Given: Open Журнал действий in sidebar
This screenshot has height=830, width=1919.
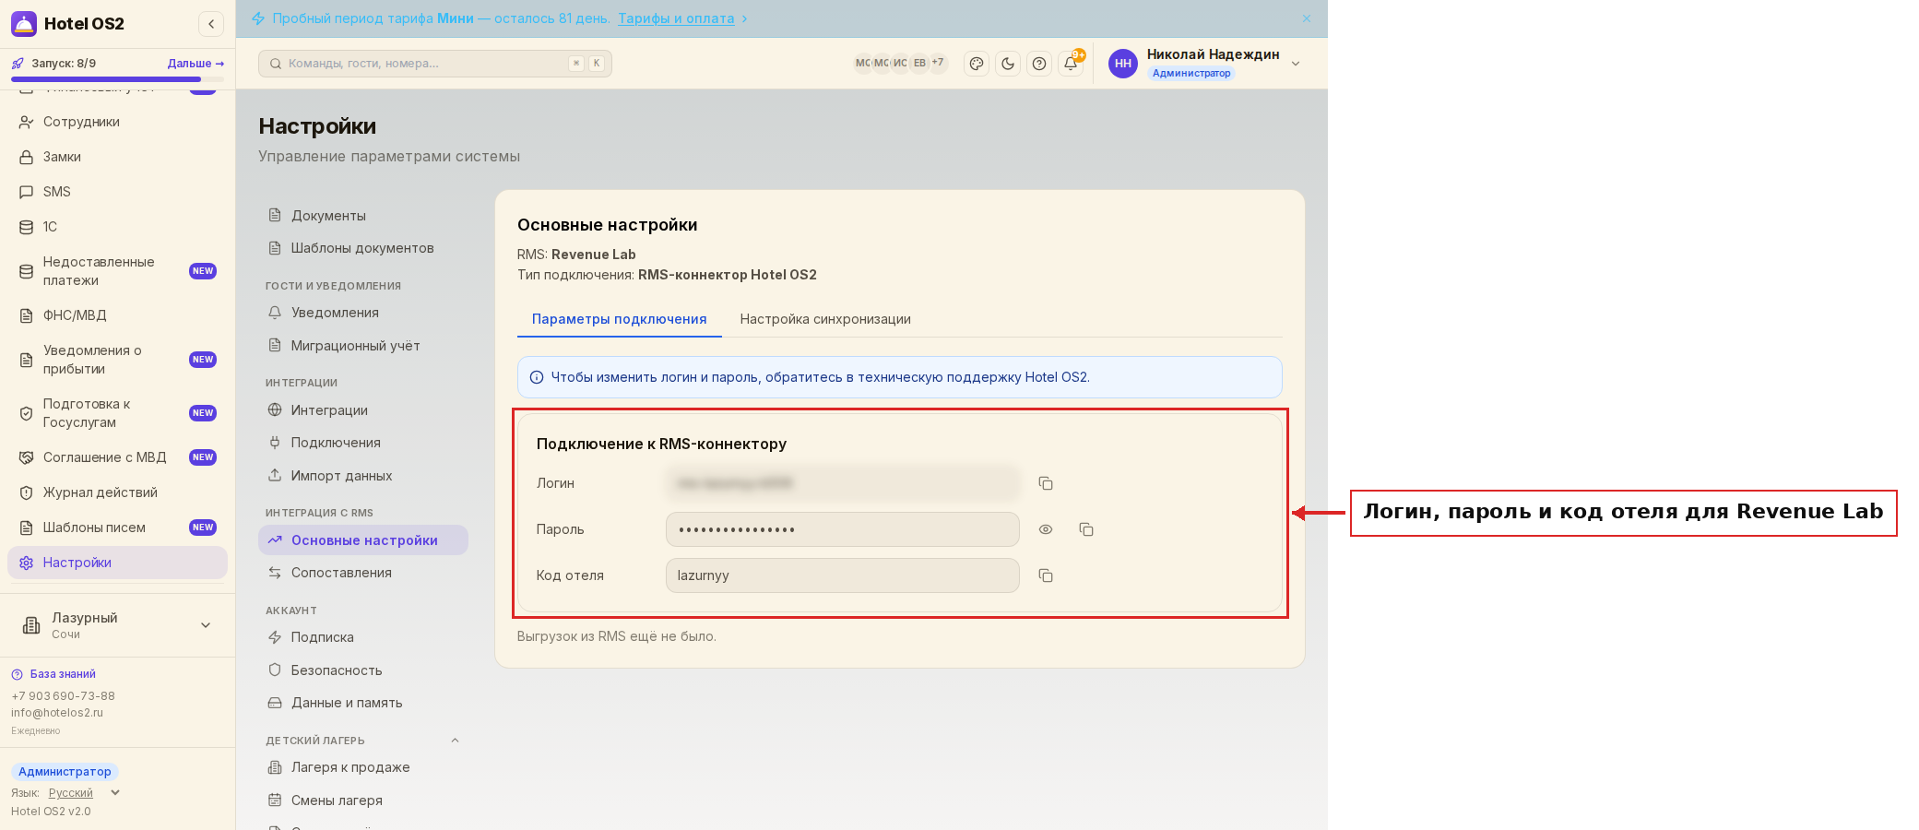Looking at the screenshot, I should click(x=118, y=492).
